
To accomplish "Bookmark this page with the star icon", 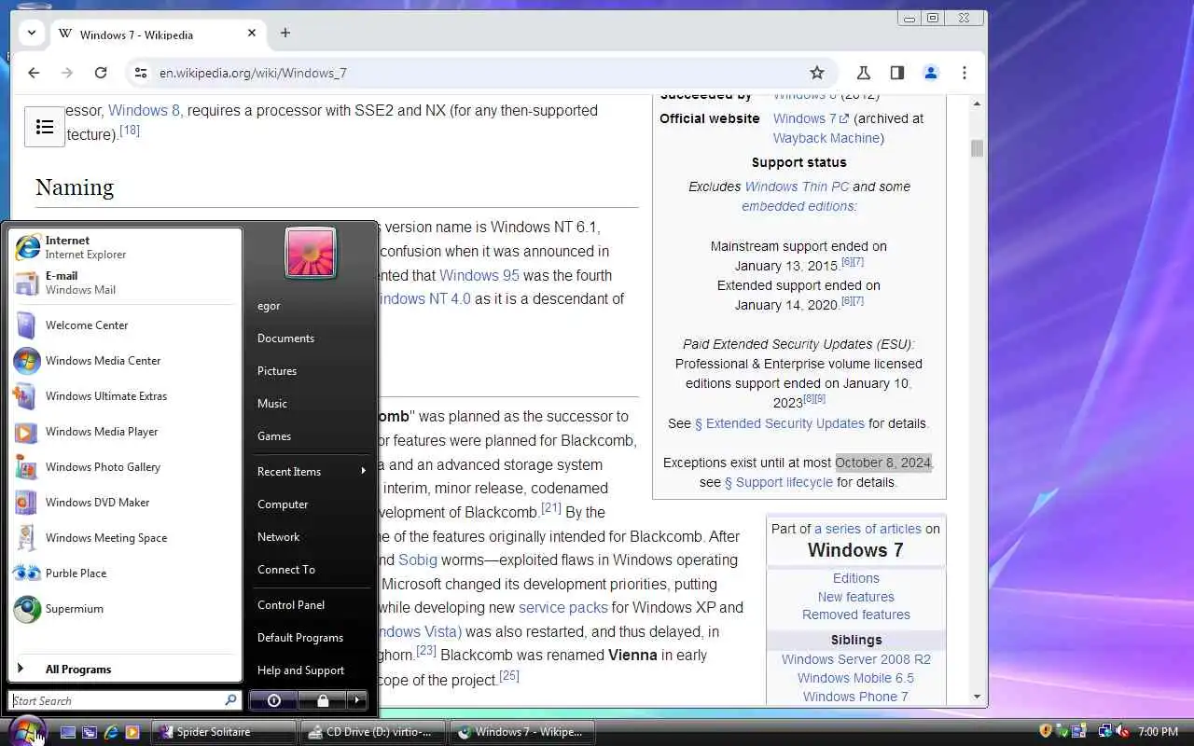I will (817, 73).
